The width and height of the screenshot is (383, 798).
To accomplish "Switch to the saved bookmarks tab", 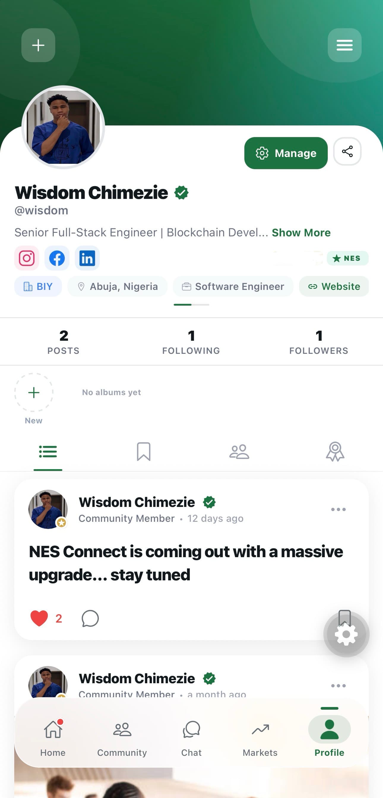I will (143, 451).
